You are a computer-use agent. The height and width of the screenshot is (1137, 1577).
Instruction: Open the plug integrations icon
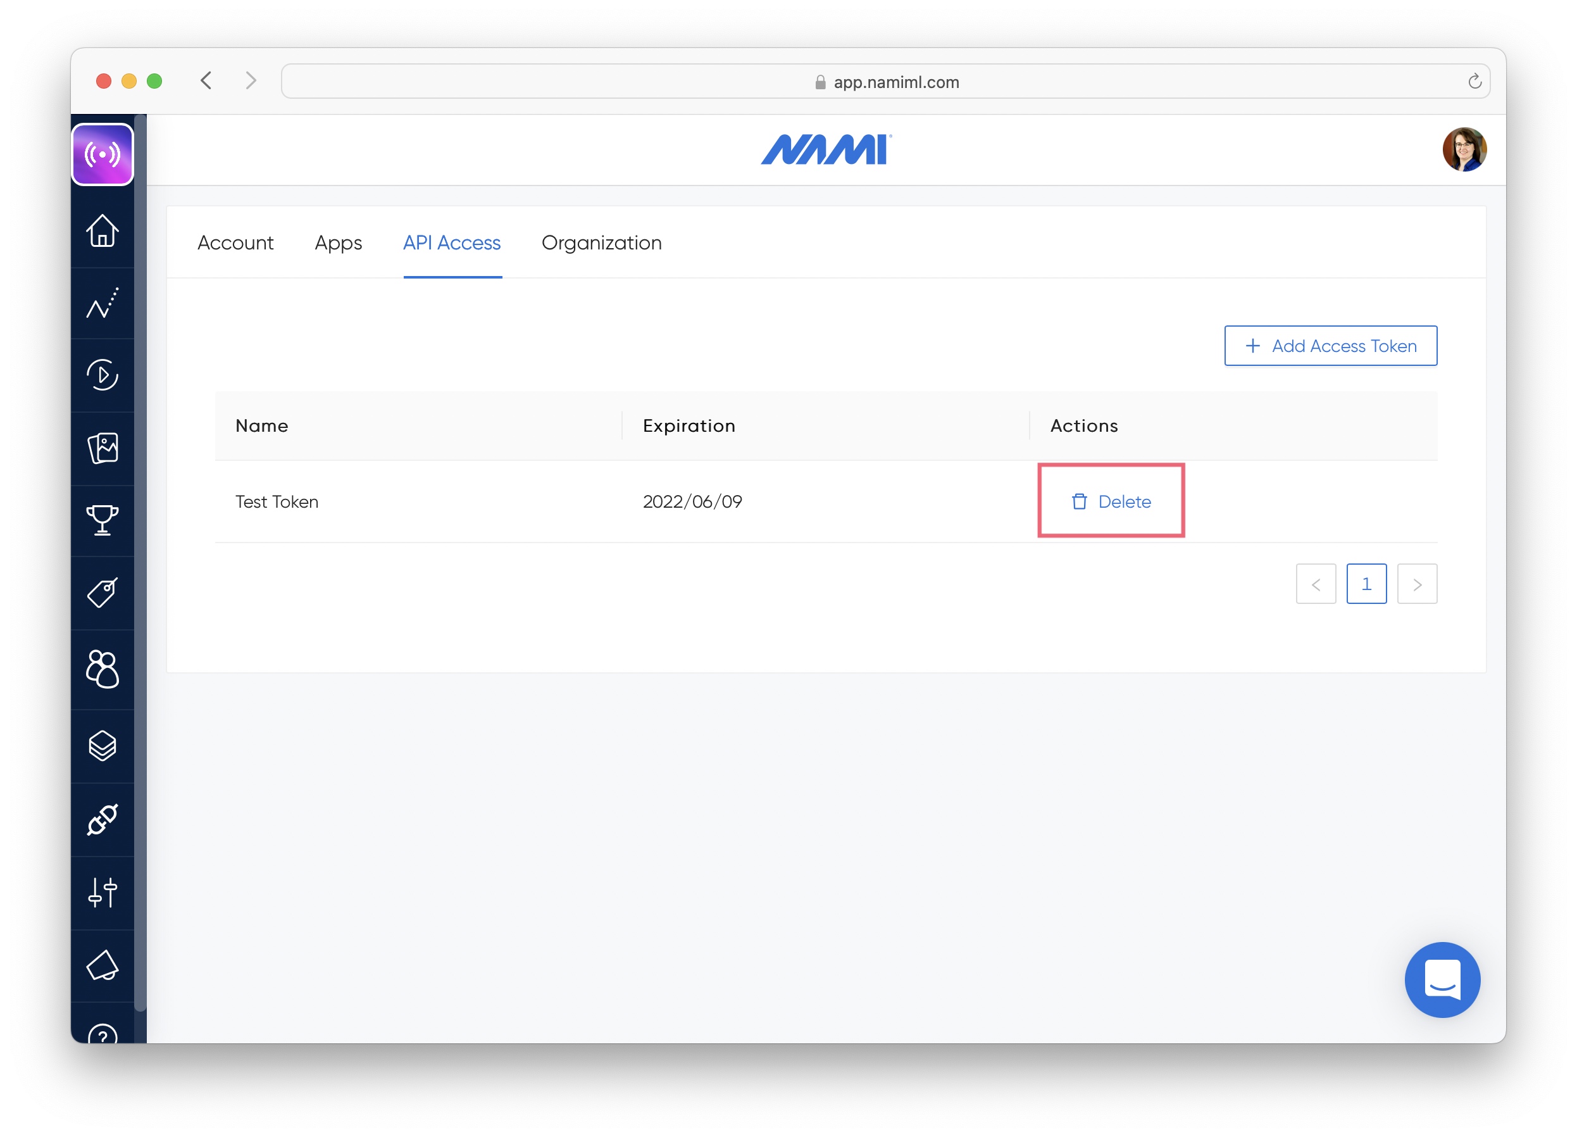[103, 819]
